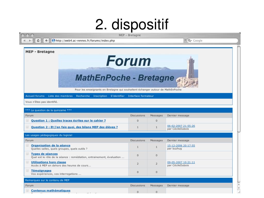The width and height of the screenshot is (264, 198).
Task: Open Interface formateur in the navigation bar
Action: pos(141,96)
